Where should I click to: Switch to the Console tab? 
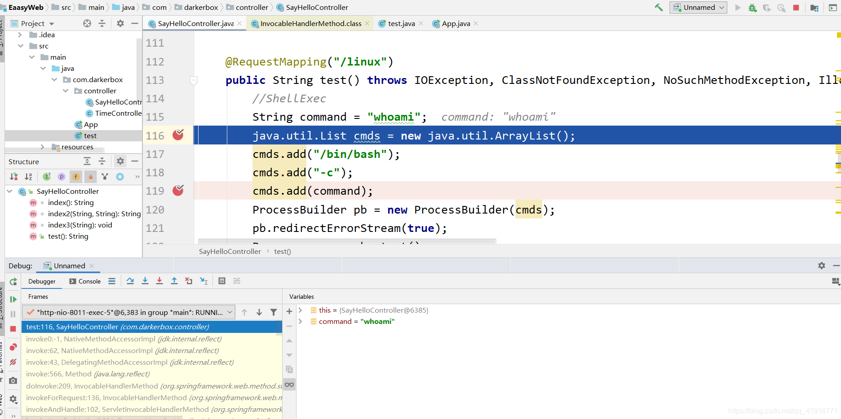pos(85,281)
